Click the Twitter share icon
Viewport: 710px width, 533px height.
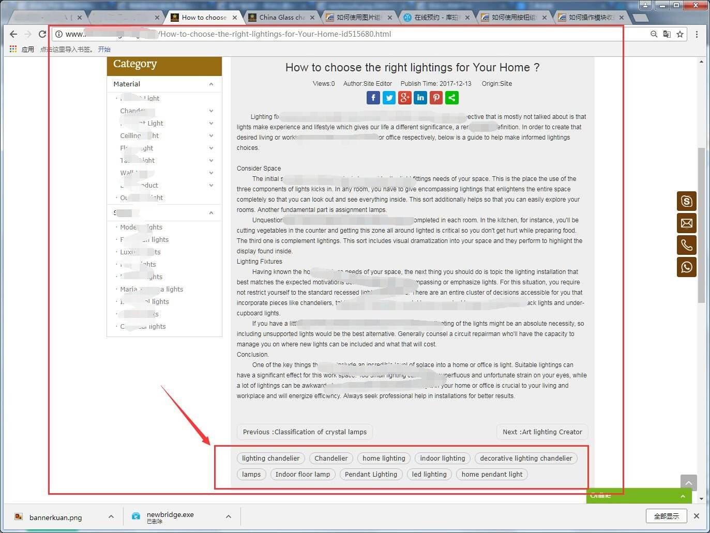point(389,98)
